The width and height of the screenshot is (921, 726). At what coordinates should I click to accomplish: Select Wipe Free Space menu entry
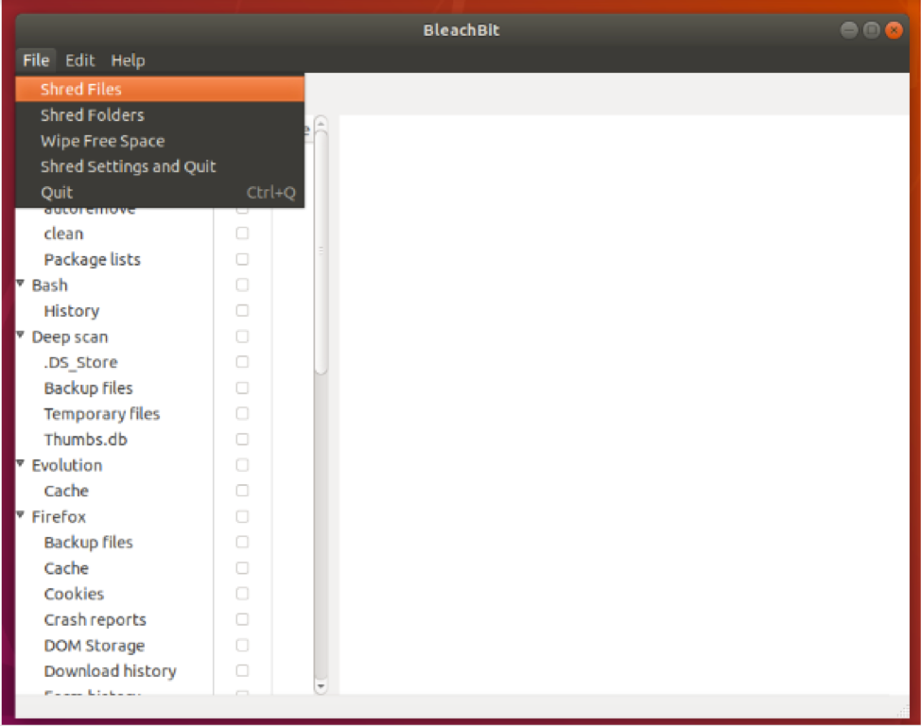click(x=160, y=141)
